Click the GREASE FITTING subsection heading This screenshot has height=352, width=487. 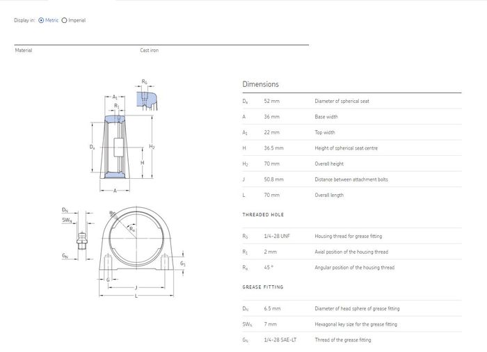(263, 287)
